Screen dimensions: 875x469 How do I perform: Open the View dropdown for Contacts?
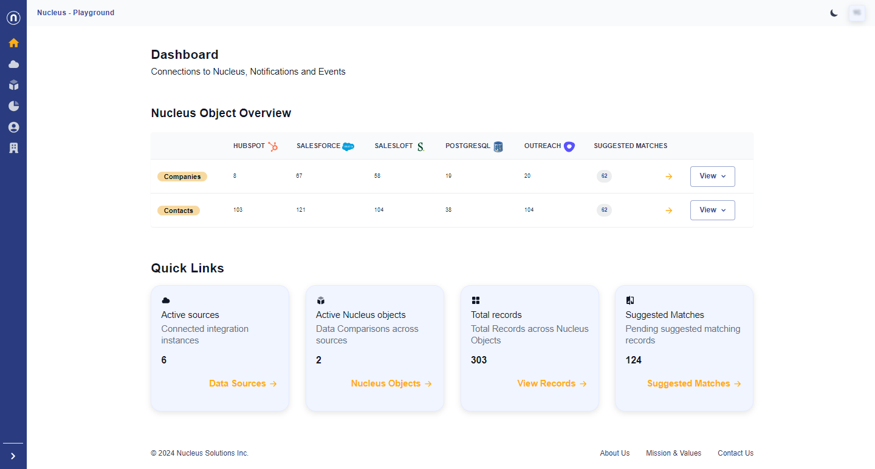(712, 210)
